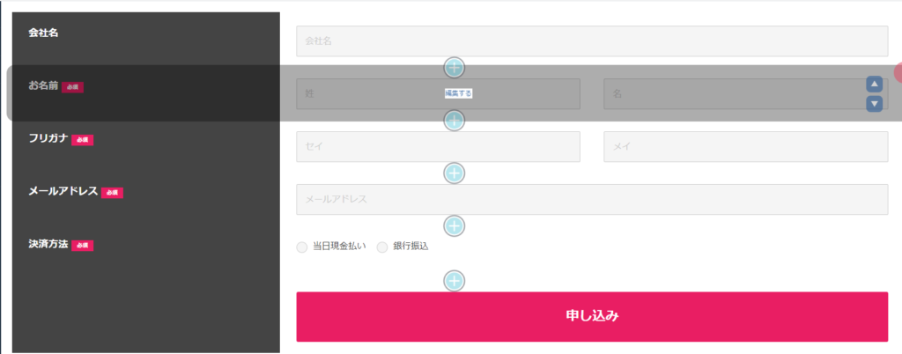The height and width of the screenshot is (354, 902).
Task: Focus the 会社名 input field
Action: pyautogui.click(x=592, y=41)
